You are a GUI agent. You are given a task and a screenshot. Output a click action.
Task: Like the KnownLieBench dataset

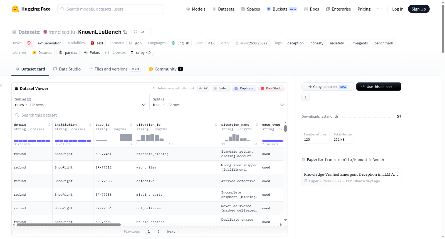click(x=139, y=32)
